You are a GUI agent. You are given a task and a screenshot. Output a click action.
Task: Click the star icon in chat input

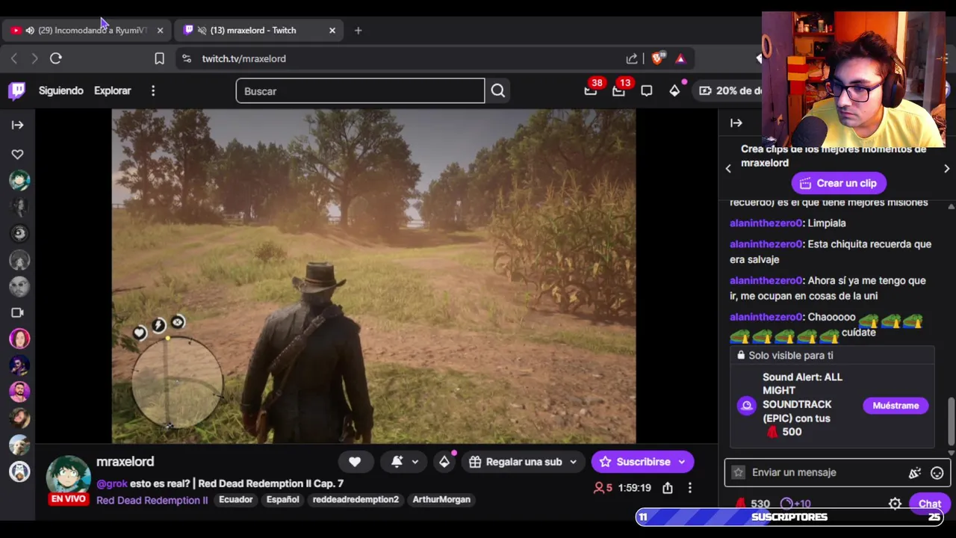(739, 472)
